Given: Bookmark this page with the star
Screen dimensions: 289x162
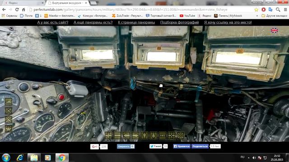Looking at the screenshot, I should [256, 9].
